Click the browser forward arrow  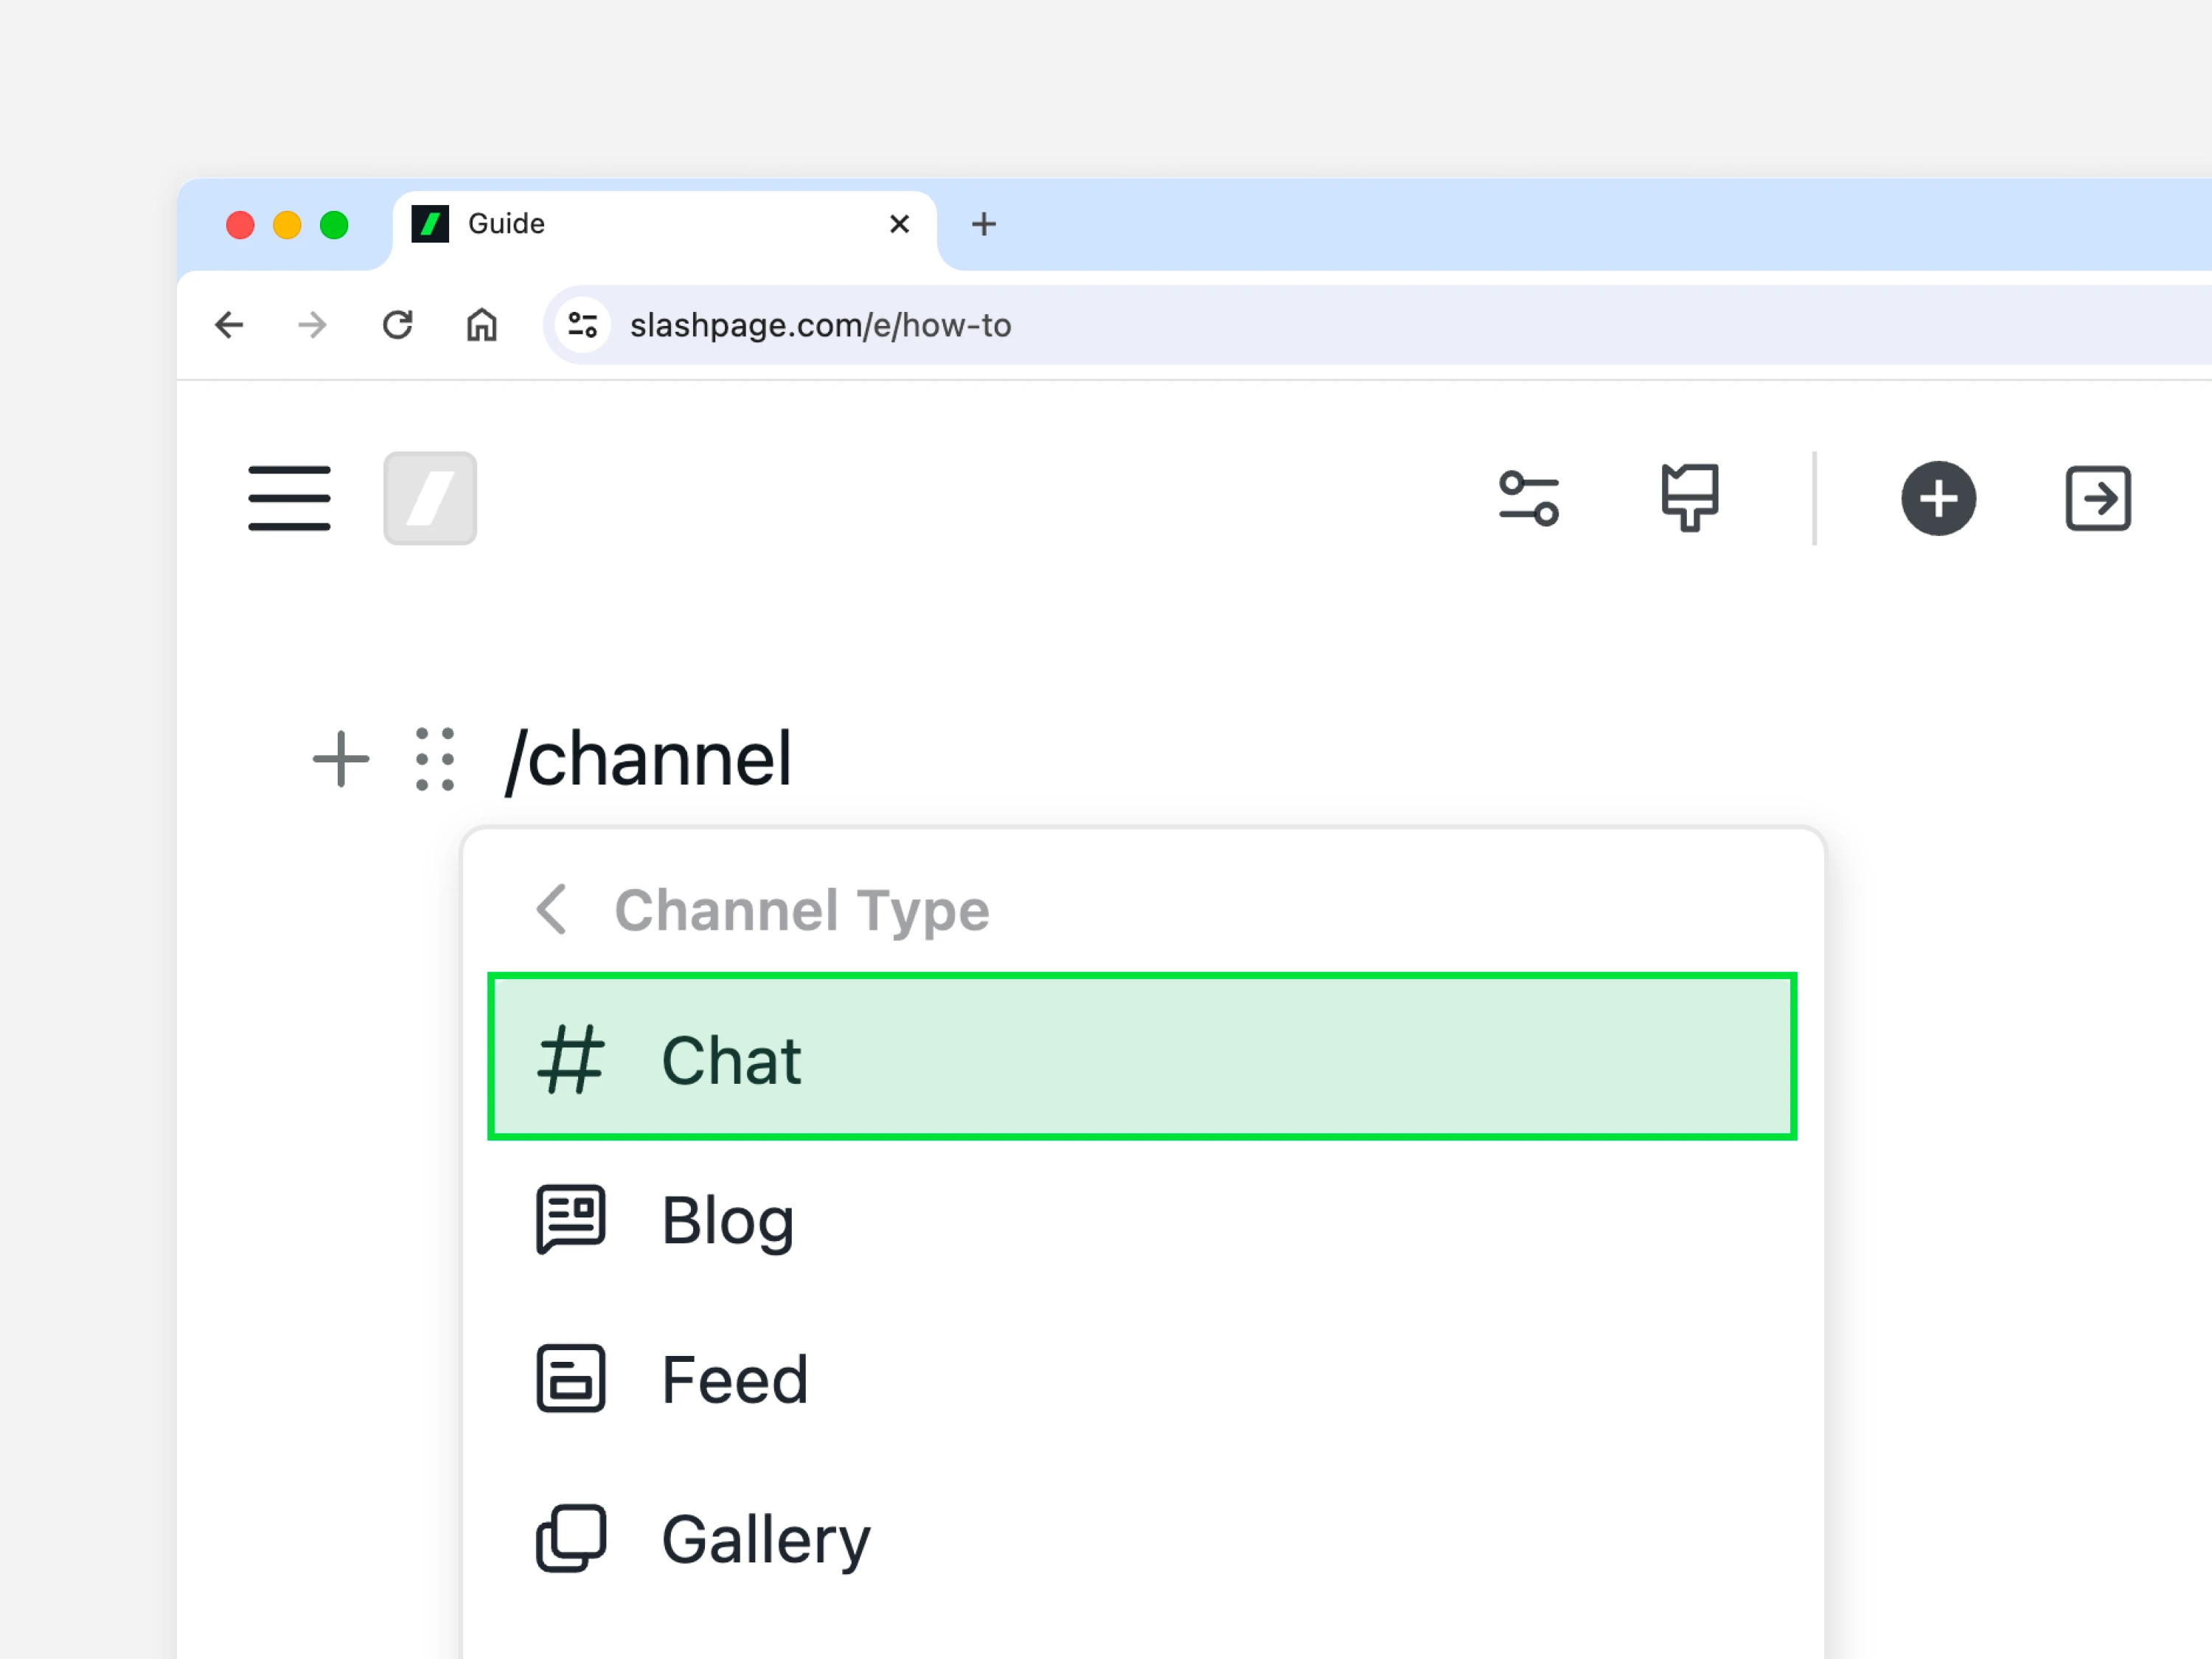(x=313, y=325)
